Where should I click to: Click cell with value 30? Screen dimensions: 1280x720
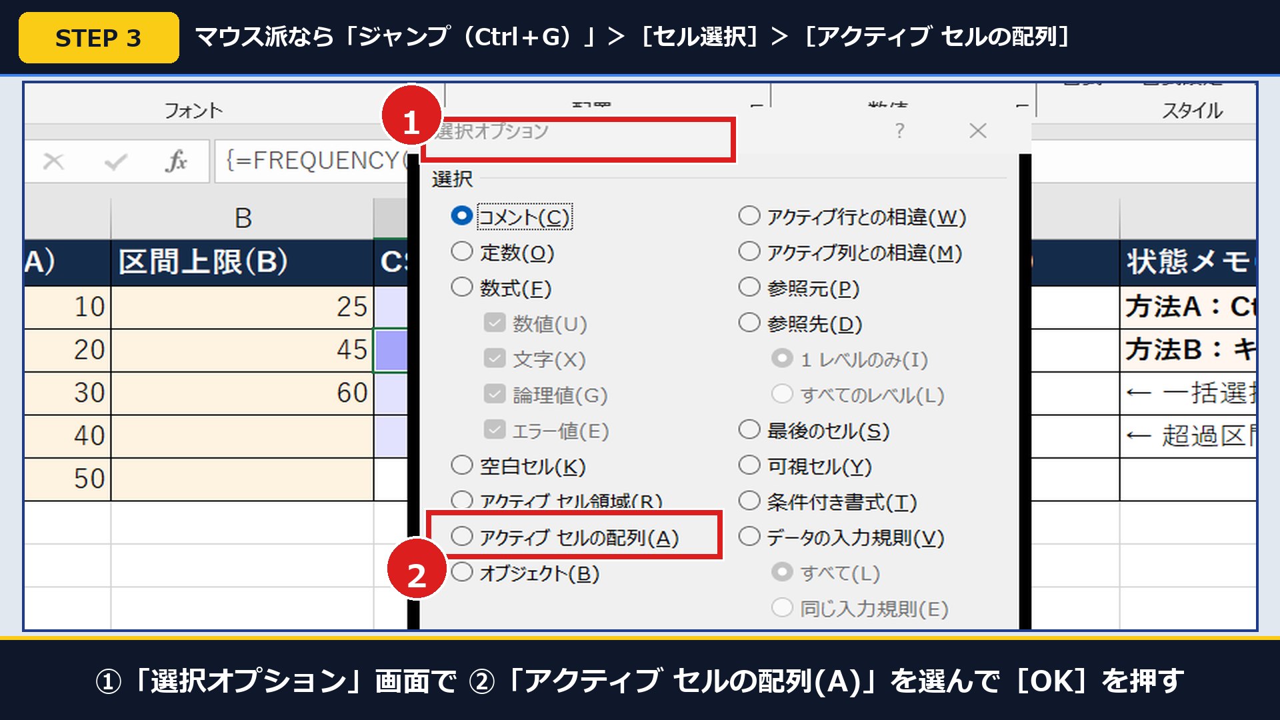(67, 393)
